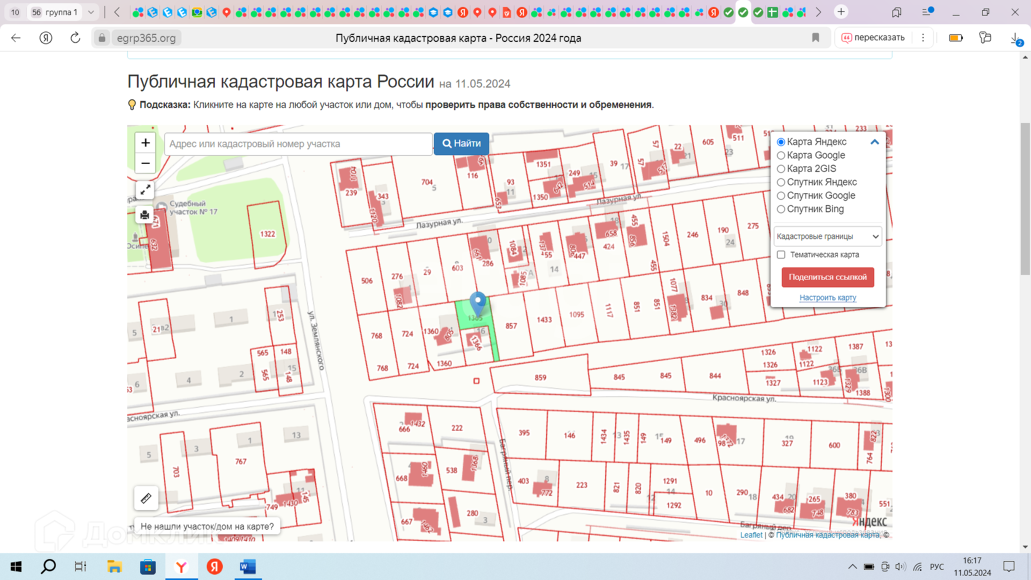Select the ruler measurement tool
This screenshot has width=1031, height=580.
click(x=146, y=498)
